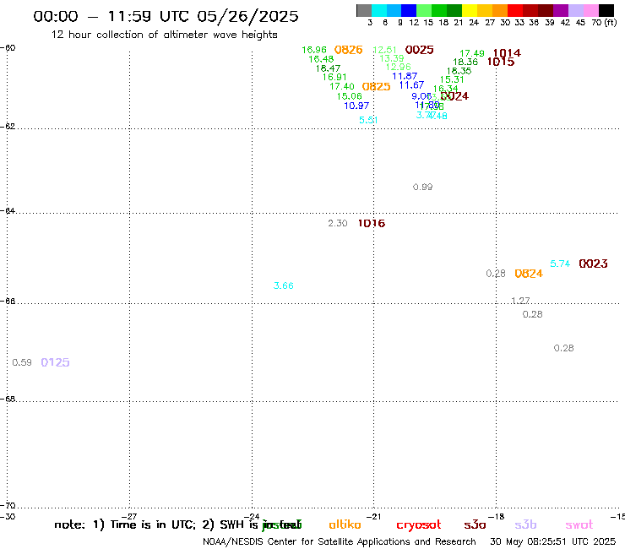This screenshot has width=625, height=549.
Task: Select the yellow 24 ft legend swatch
Action: 470,10
